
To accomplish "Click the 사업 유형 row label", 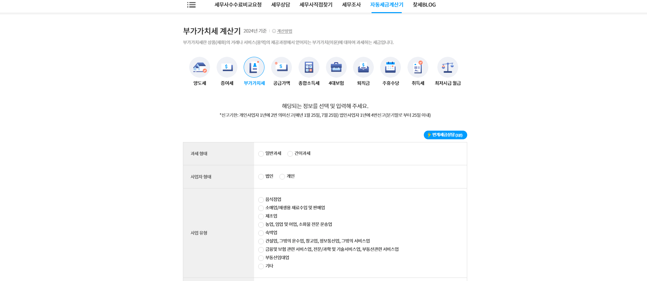I will coord(199,233).
